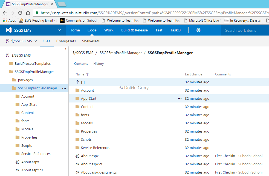Click the secure padlock icon in address bar

pos(37,13)
